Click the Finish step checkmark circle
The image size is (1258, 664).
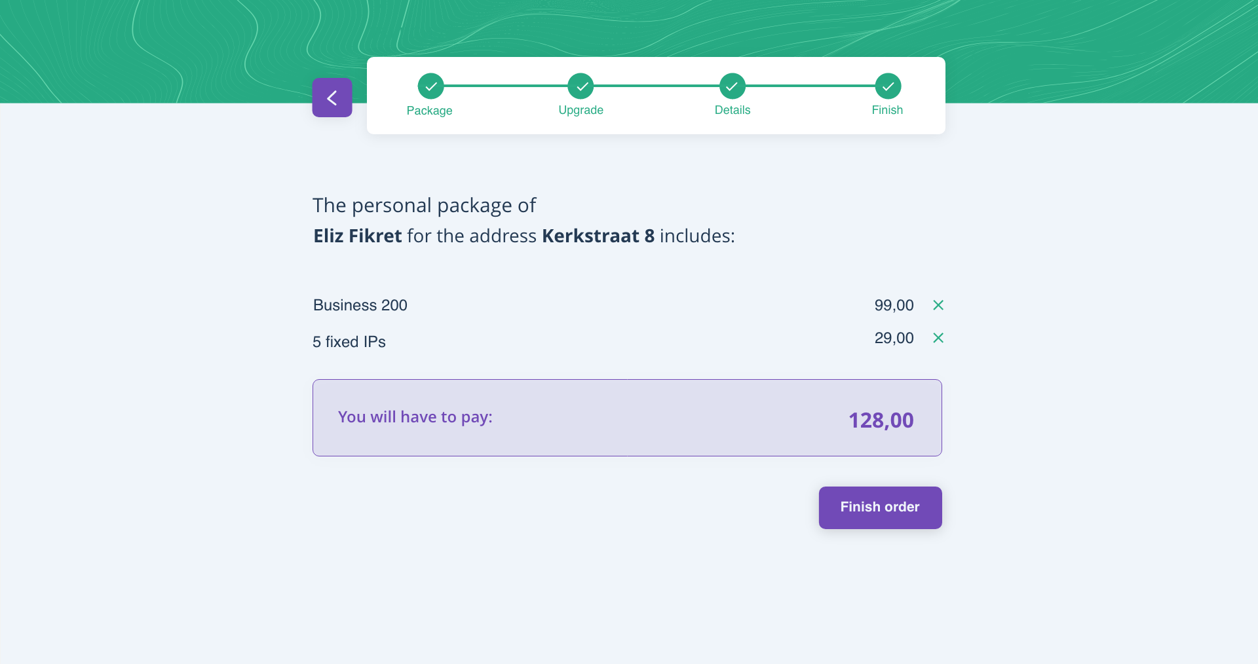pyautogui.click(x=888, y=86)
